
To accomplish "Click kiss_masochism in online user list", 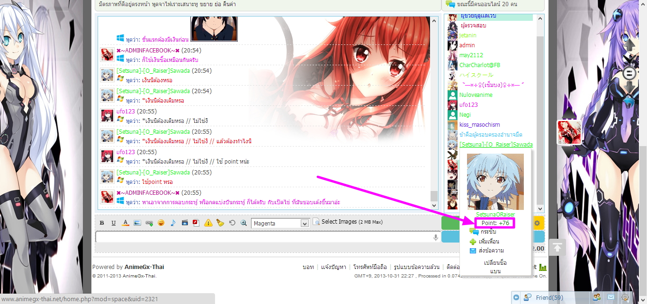I will tap(480, 125).
